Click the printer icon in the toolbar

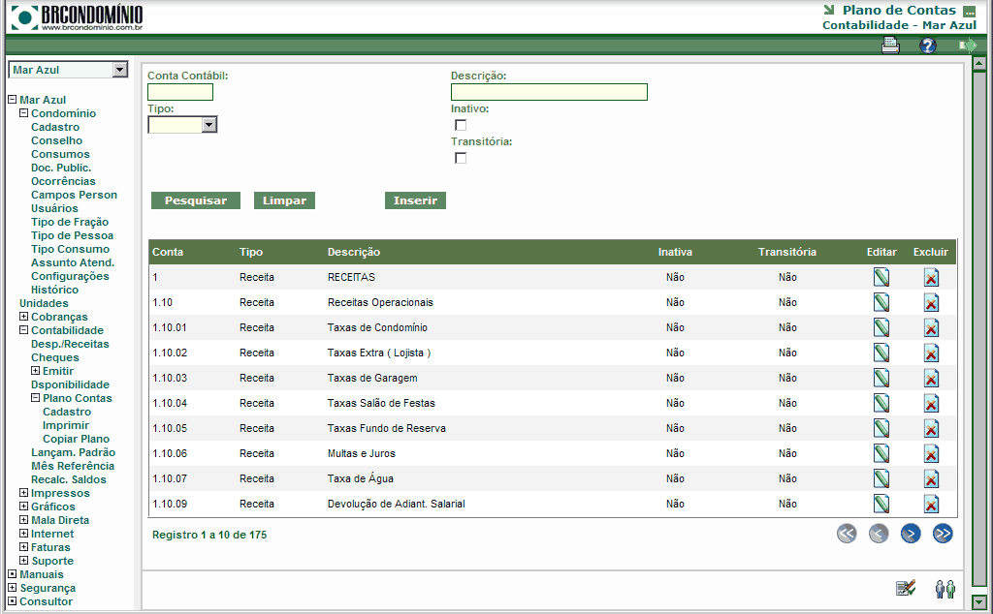coord(890,46)
